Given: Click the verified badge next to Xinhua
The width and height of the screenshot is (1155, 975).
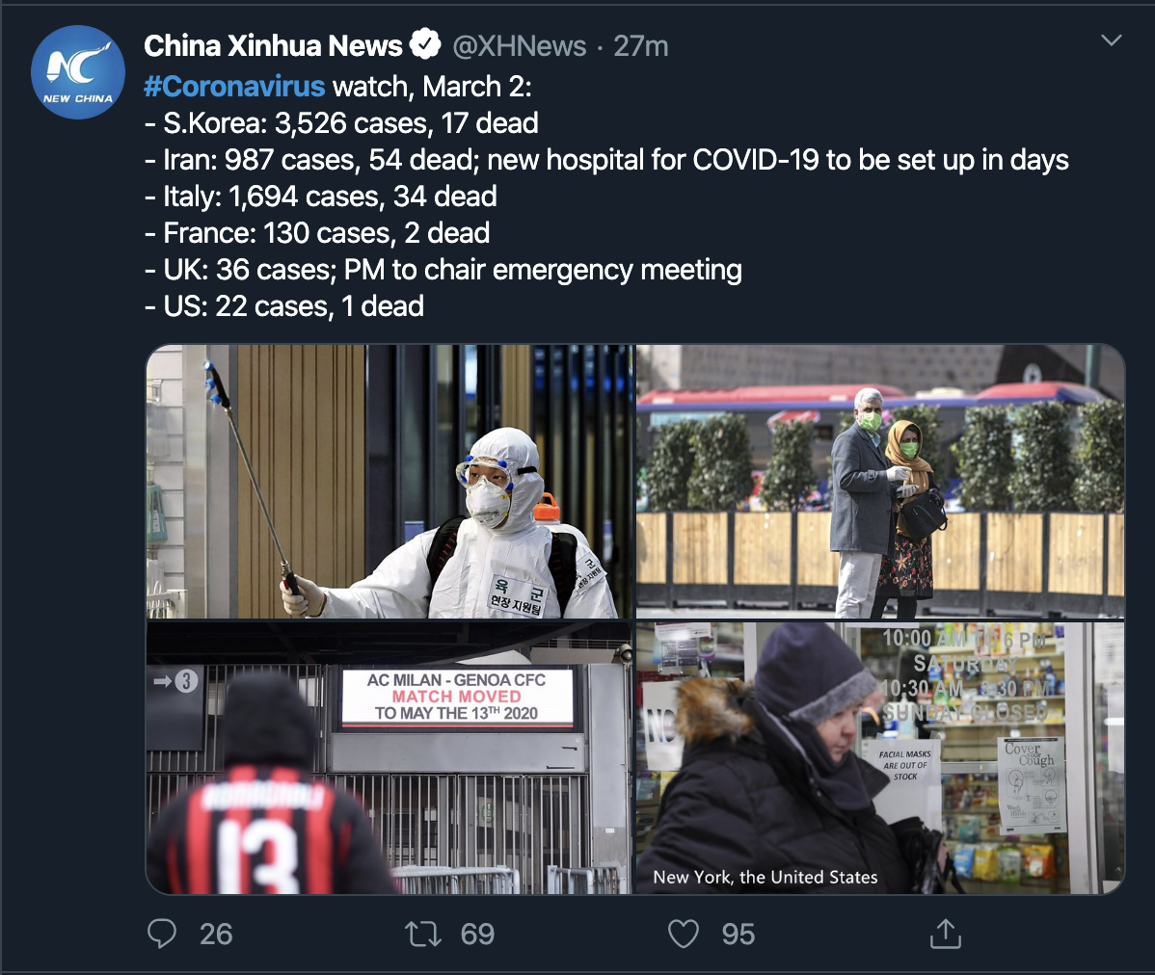Looking at the screenshot, I should [425, 45].
